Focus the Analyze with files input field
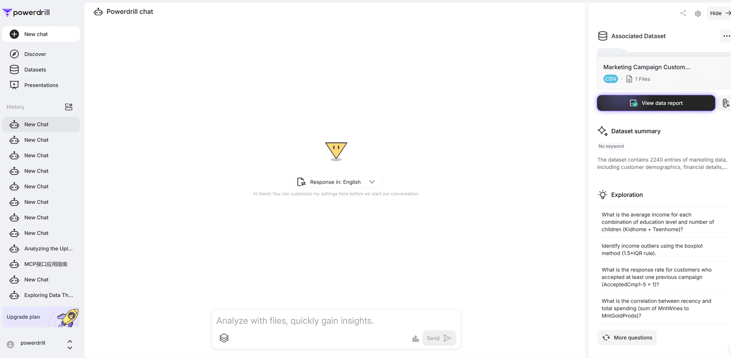 click(x=336, y=321)
